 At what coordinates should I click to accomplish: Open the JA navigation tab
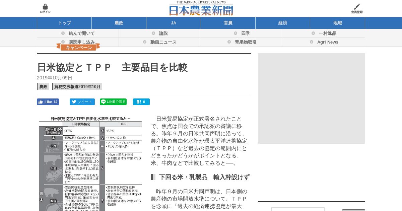[174, 23]
